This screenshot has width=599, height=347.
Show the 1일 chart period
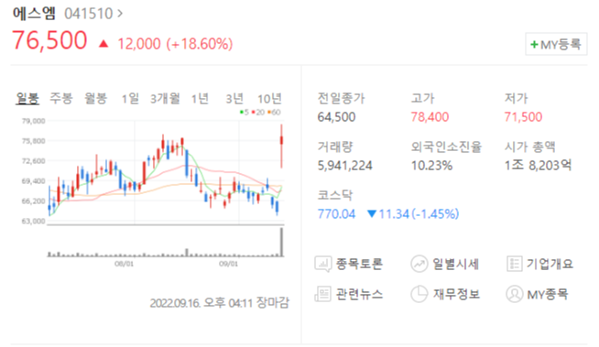point(130,99)
